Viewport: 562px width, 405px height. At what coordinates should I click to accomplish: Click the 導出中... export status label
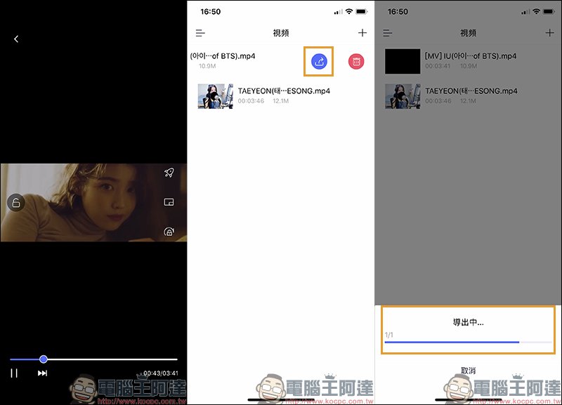pyautogui.click(x=468, y=322)
